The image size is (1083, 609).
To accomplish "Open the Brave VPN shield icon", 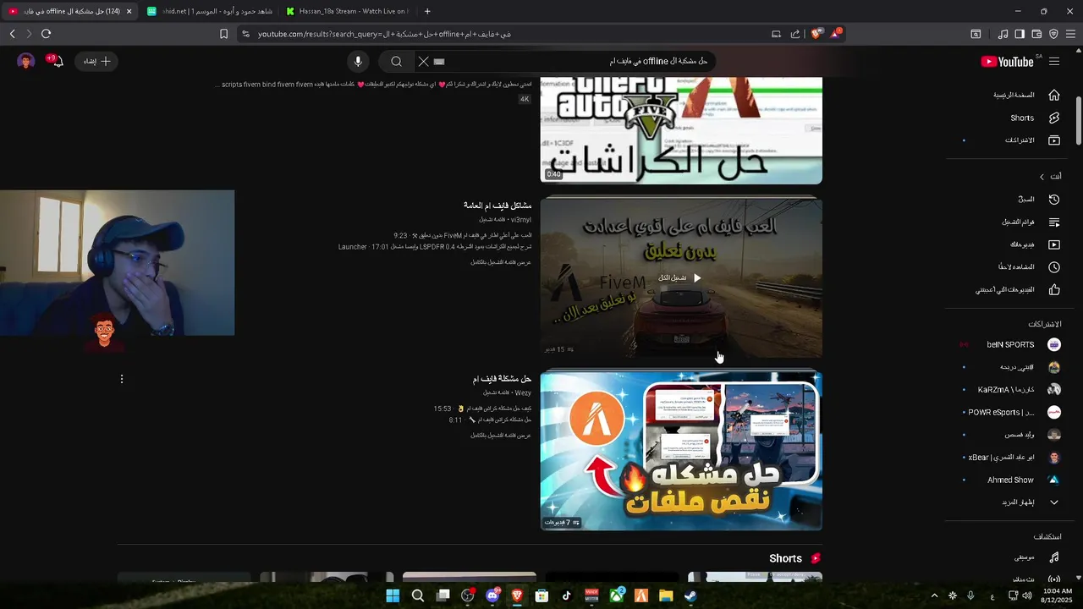I will click(1053, 34).
